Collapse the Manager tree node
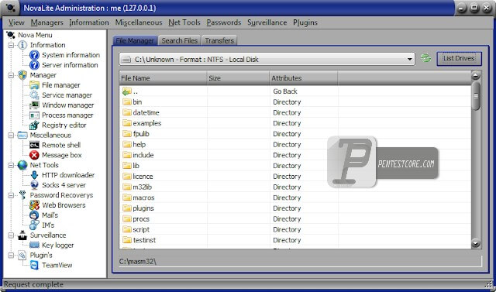The image size is (496, 292). [11, 75]
